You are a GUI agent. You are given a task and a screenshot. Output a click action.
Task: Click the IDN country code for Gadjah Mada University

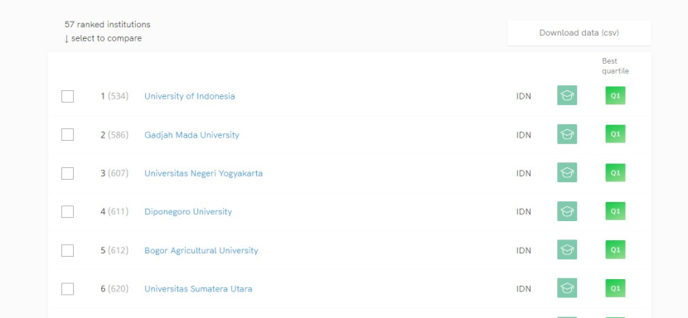(x=523, y=135)
